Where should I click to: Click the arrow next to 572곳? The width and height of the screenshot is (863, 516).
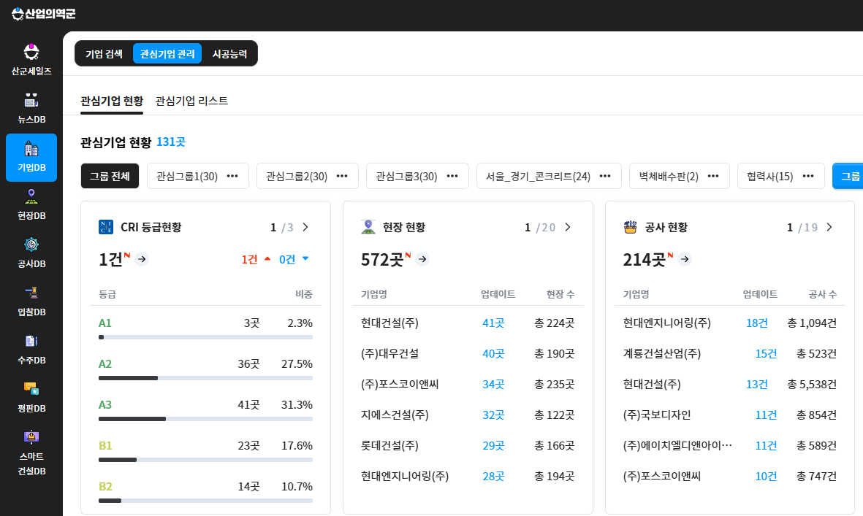(x=422, y=259)
